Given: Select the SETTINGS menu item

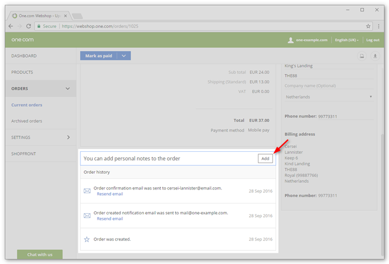Looking at the screenshot, I should (21, 138).
